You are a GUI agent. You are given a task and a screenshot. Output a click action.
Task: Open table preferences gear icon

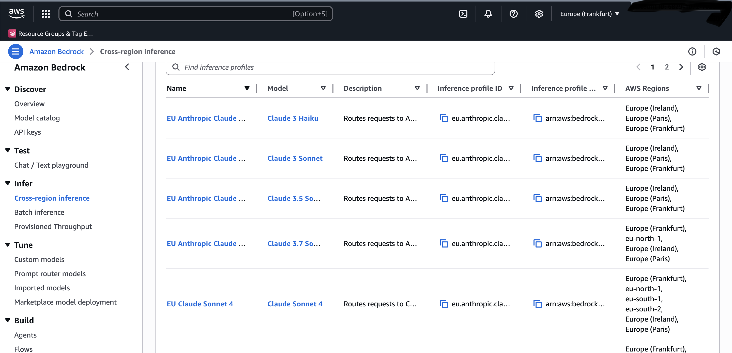[702, 67]
